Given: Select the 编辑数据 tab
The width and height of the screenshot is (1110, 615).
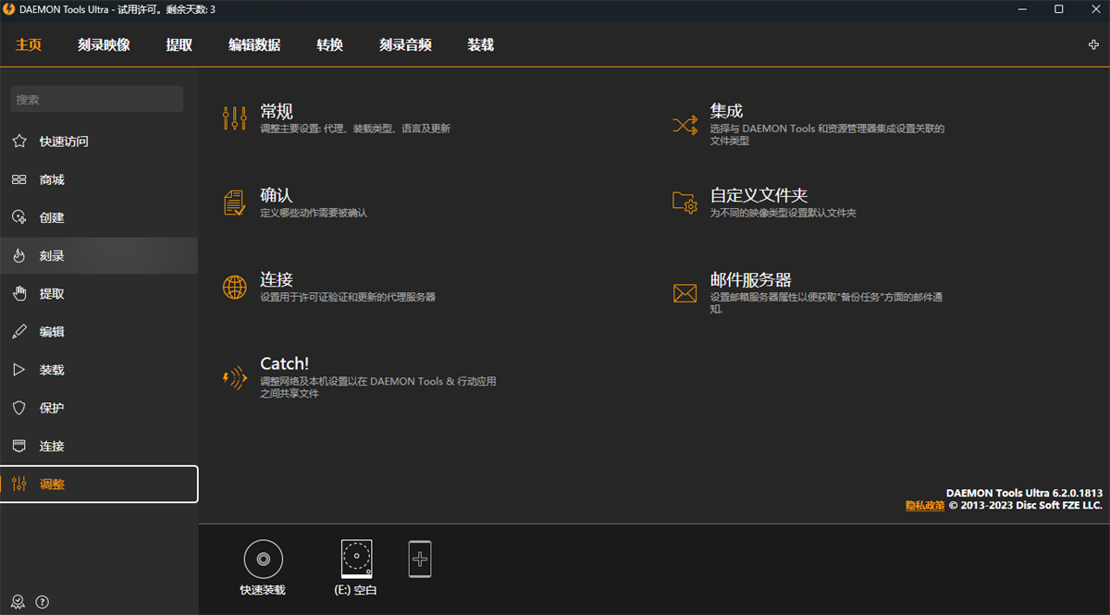Looking at the screenshot, I should coord(254,44).
